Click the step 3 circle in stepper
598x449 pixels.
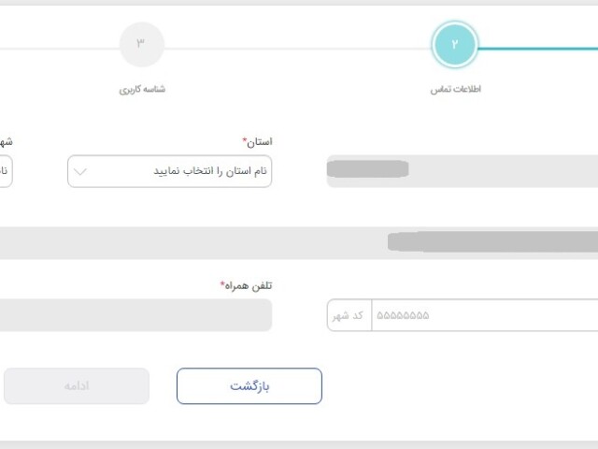[141, 45]
